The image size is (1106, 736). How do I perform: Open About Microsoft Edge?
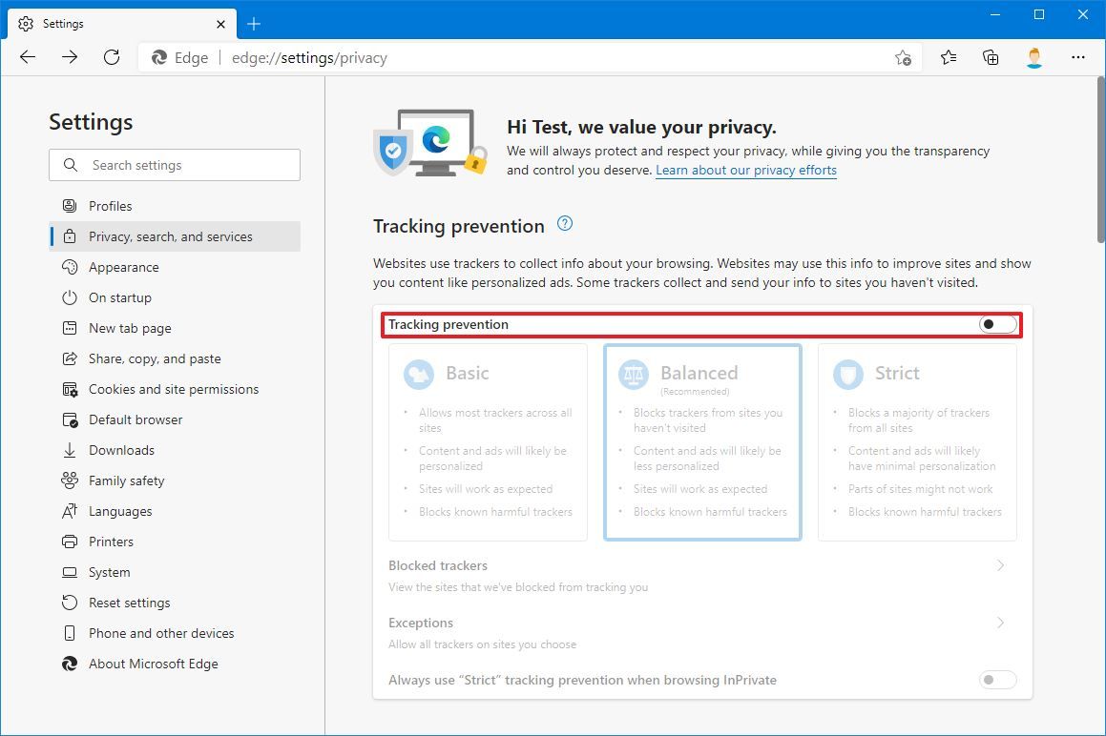(151, 664)
